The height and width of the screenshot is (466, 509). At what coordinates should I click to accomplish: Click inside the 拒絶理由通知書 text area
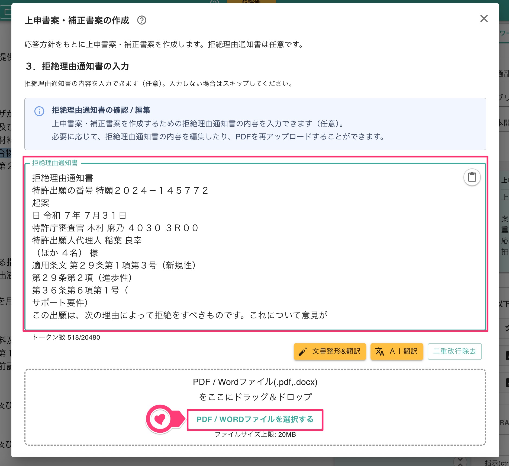[x=255, y=246]
